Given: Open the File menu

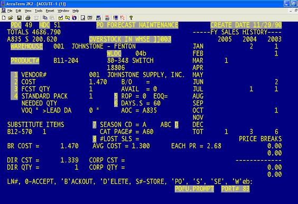Looking at the screenshot, I should [10, 11].
